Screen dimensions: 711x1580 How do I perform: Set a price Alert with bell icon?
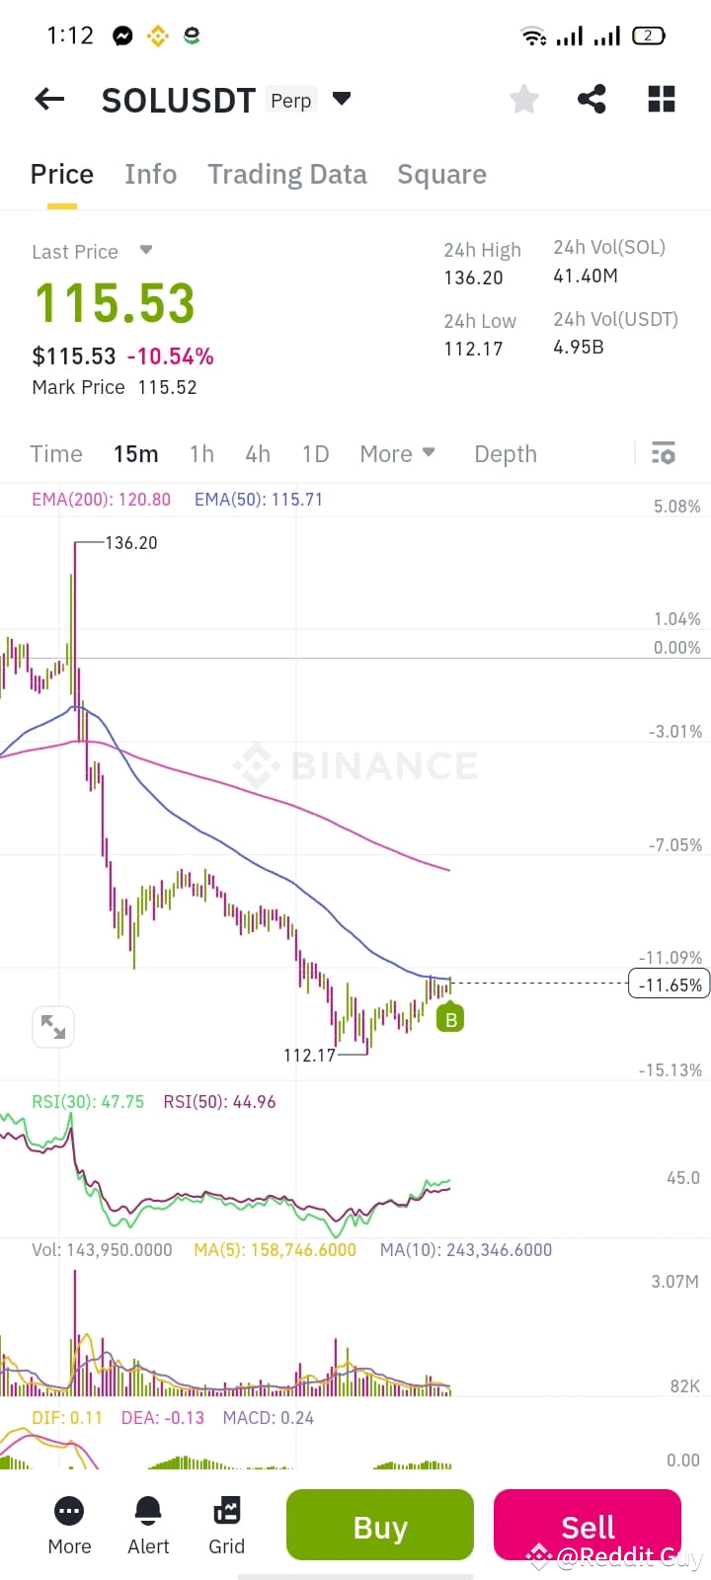[x=148, y=1526]
